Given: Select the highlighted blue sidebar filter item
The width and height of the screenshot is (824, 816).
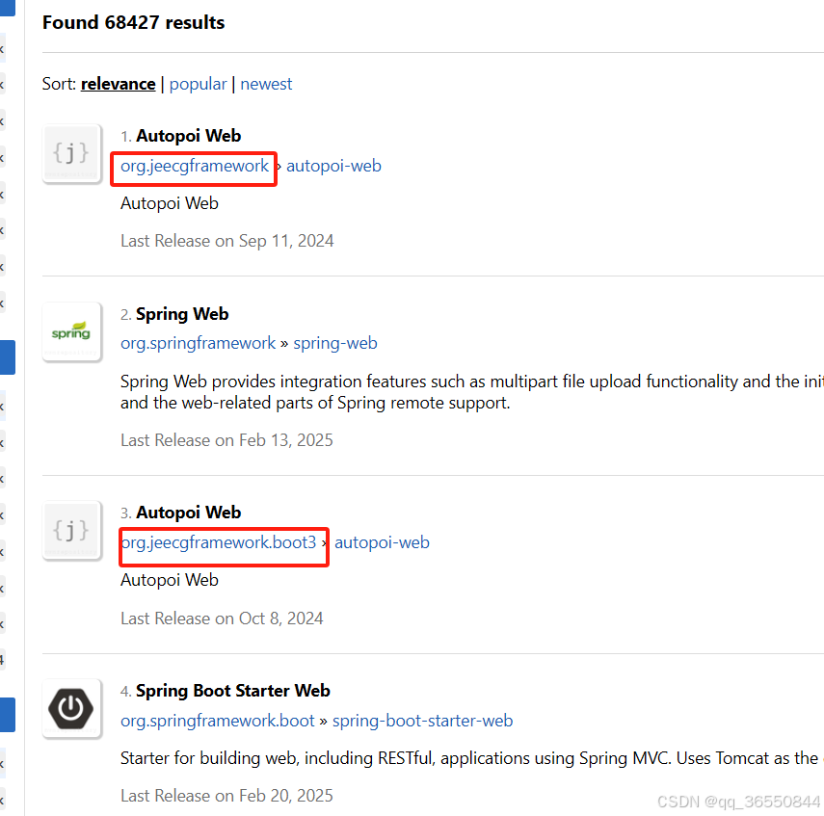Looking at the screenshot, I should pyautogui.click(x=6, y=356).
